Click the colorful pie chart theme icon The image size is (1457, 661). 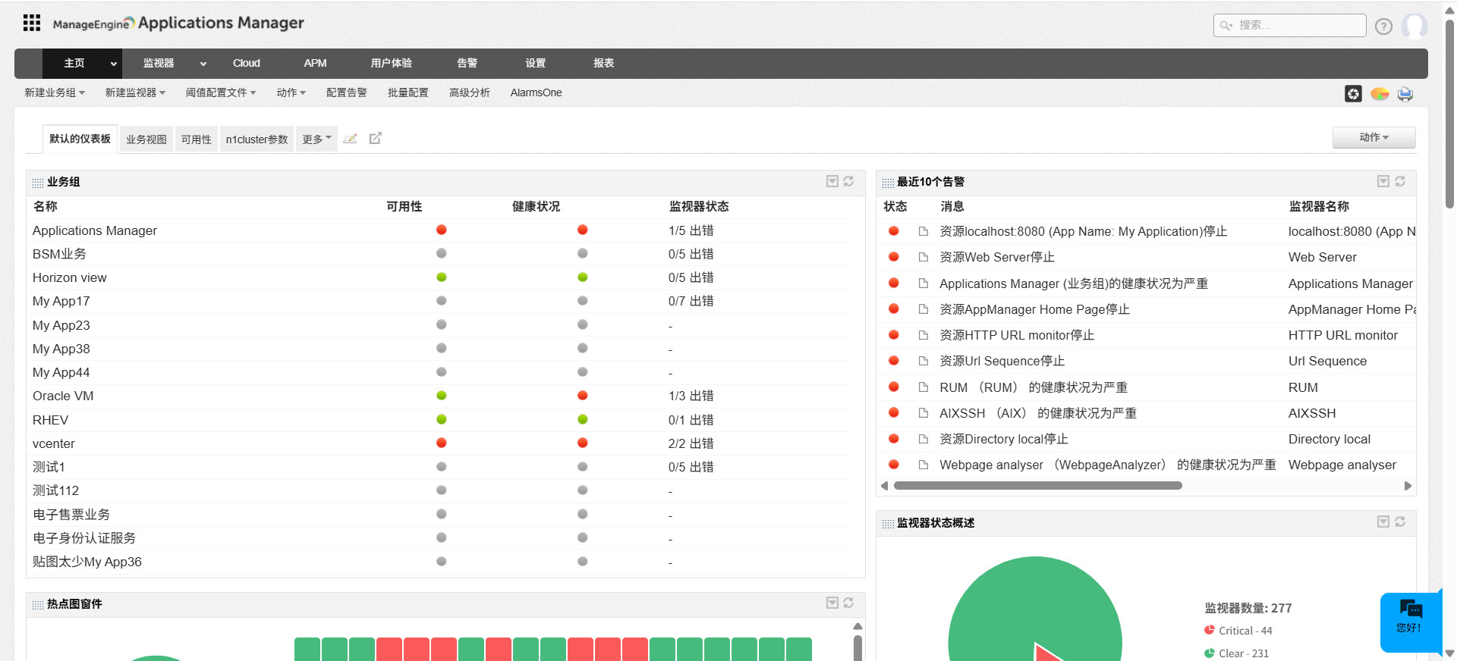pyautogui.click(x=1380, y=93)
